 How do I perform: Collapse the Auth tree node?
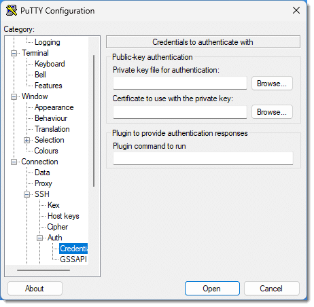point(40,238)
